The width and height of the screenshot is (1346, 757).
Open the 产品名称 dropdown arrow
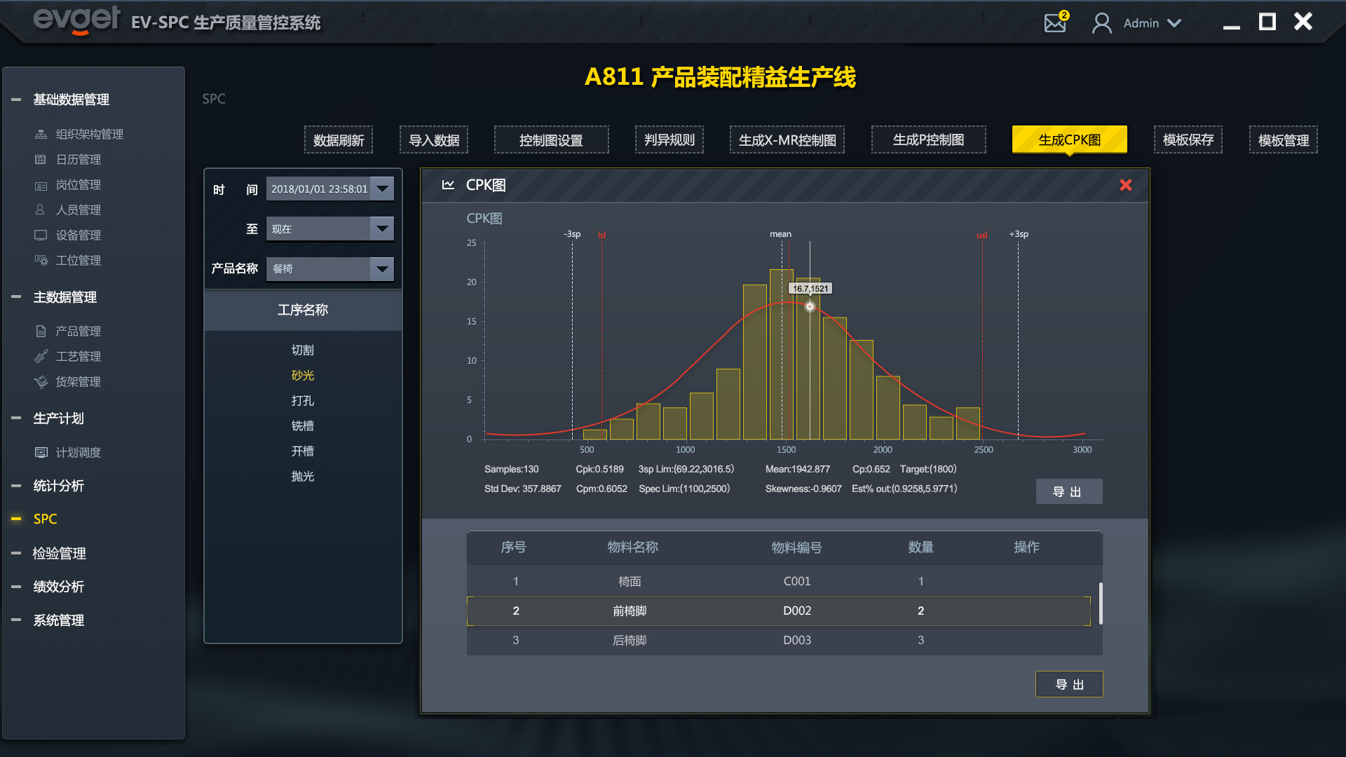coord(382,268)
